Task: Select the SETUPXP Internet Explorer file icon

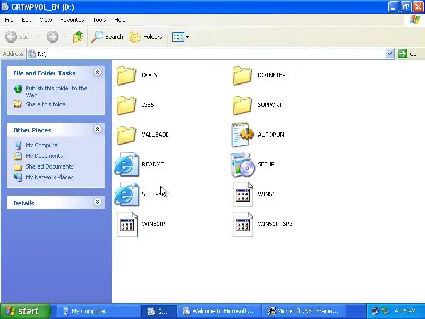Action: click(x=126, y=194)
